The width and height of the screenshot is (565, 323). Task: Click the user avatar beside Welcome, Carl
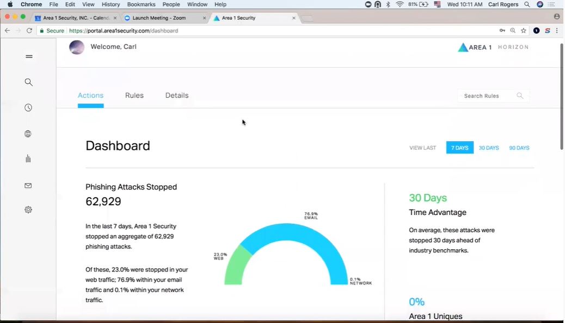pos(77,47)
